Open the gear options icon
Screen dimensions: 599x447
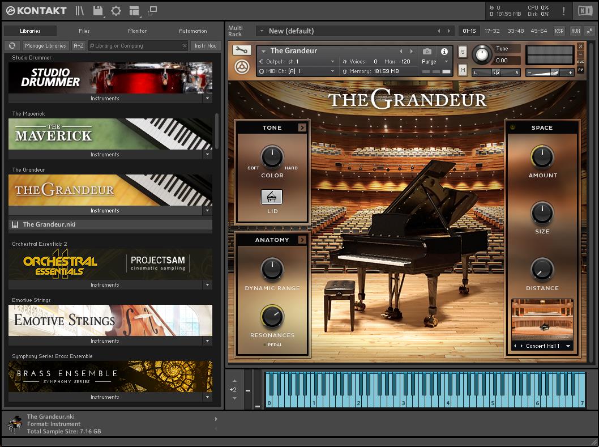(x=116, y=11)
